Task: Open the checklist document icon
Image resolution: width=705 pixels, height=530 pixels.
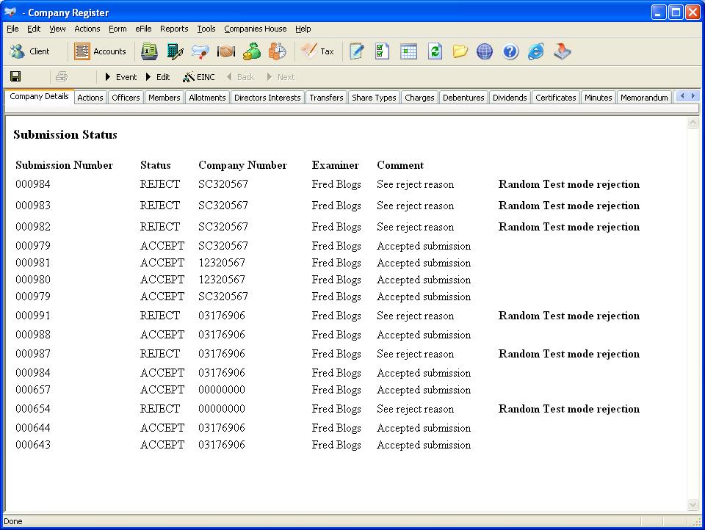Action: click(x=382, y=51)
